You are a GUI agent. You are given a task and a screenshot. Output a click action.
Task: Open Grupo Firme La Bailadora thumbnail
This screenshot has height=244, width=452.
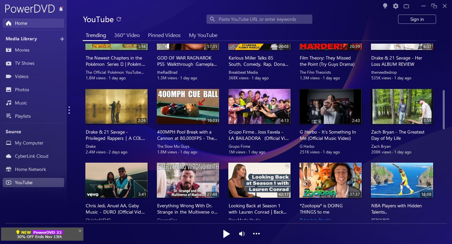click(x=259, y=106)
